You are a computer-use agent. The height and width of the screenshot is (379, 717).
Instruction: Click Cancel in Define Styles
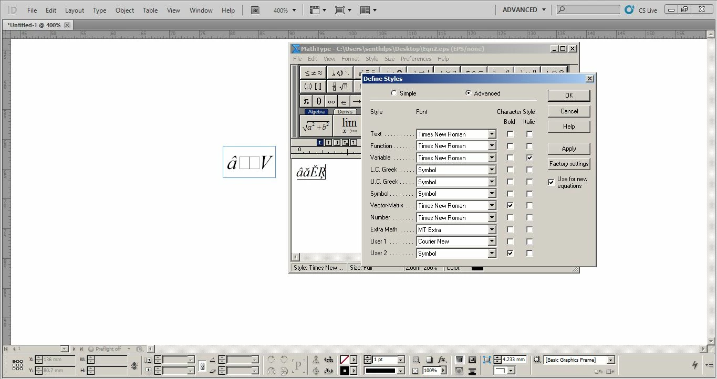[569, 111]
